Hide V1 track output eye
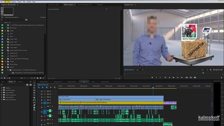 tap(50, 103)
